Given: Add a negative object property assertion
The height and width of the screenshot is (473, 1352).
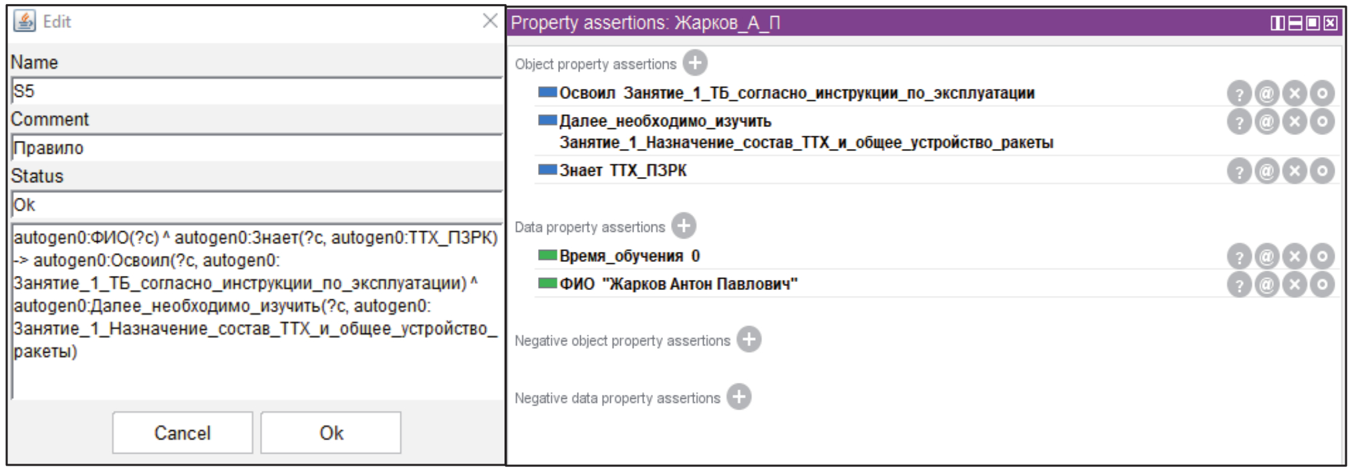Looking at the screenshot, I should click(749, 339).
